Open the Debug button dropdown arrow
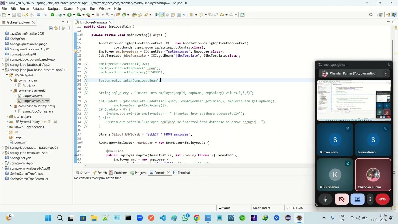The image size is (398, 224). click(x=64, y=15)
